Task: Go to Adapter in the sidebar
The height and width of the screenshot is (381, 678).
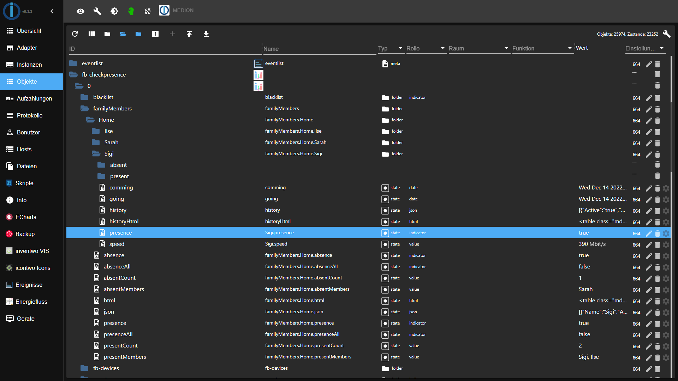Action: (32, 48)
